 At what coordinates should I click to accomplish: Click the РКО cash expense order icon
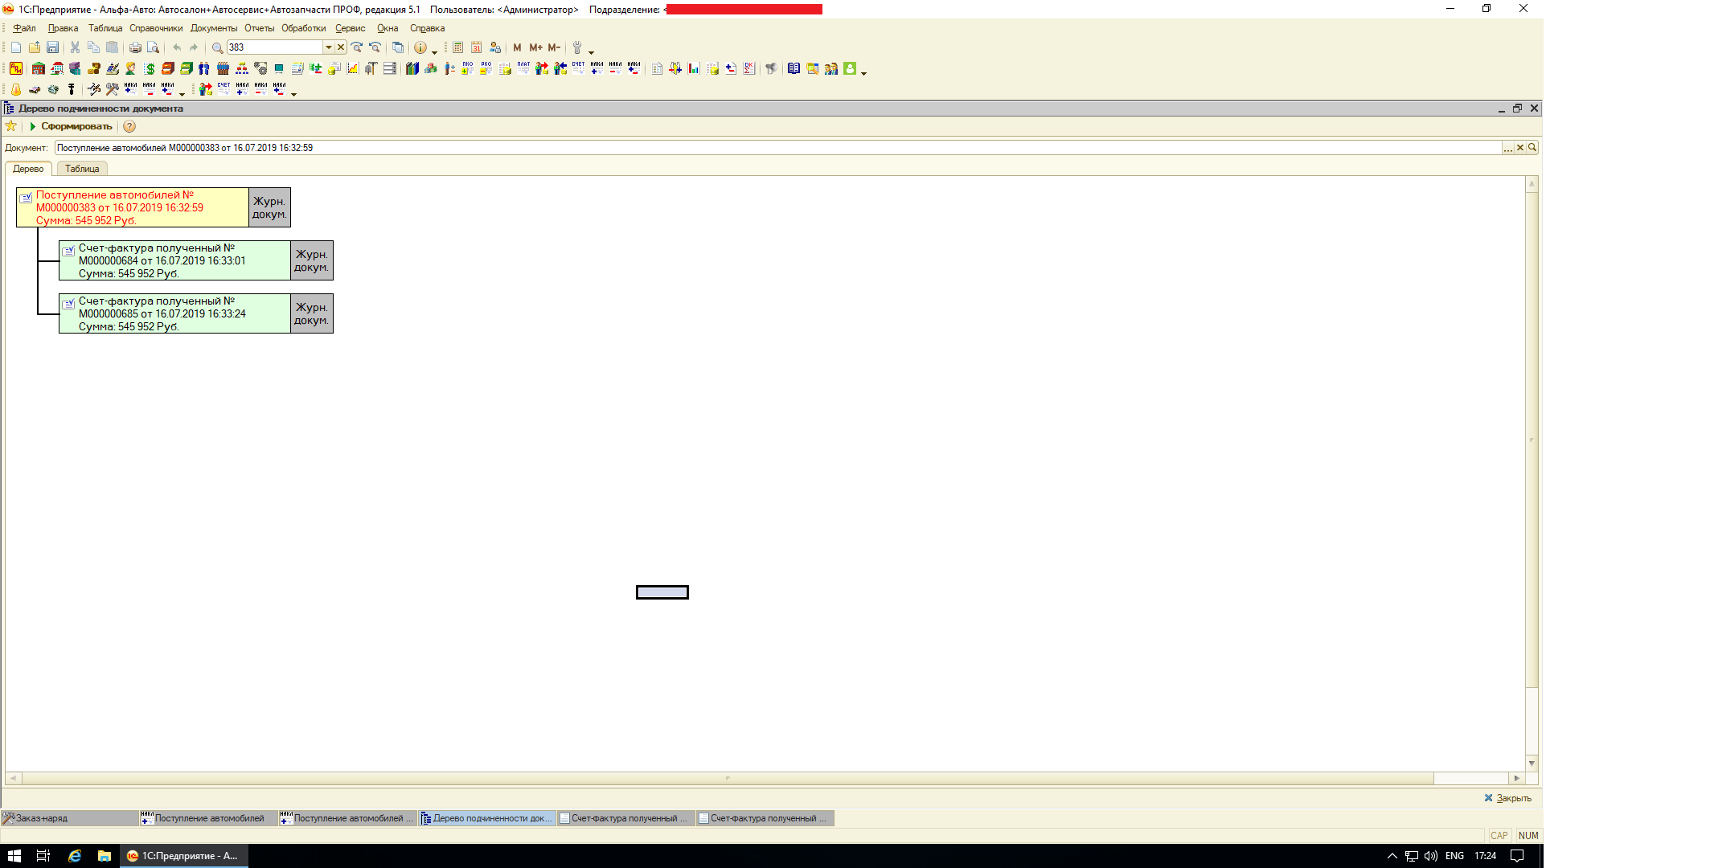(x=486, y=68)
